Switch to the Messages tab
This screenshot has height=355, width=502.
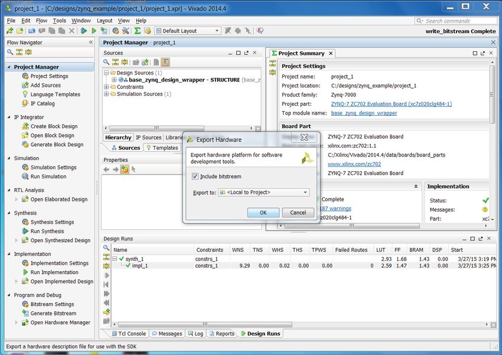click(x=167, y=334)
